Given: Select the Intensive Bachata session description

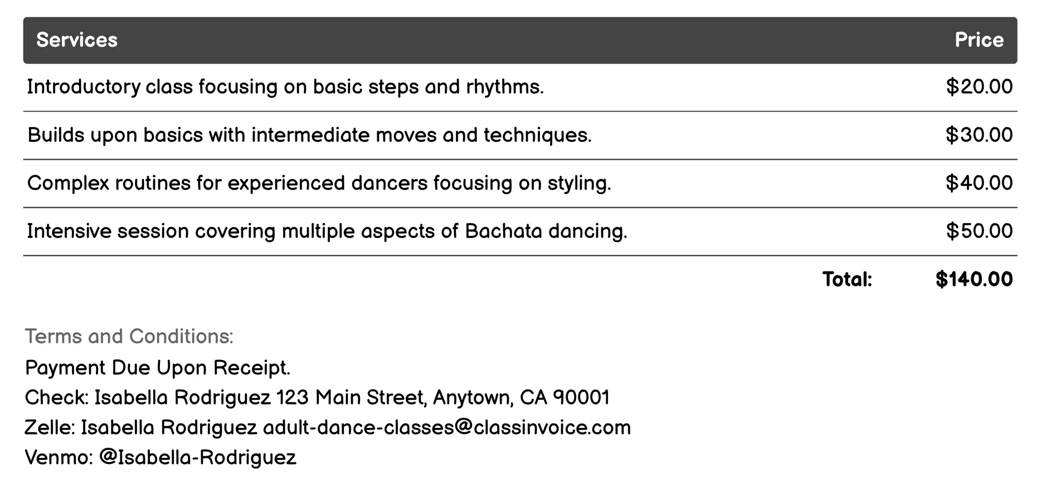Looking at the screenshot, I should (x=327, y=231).
